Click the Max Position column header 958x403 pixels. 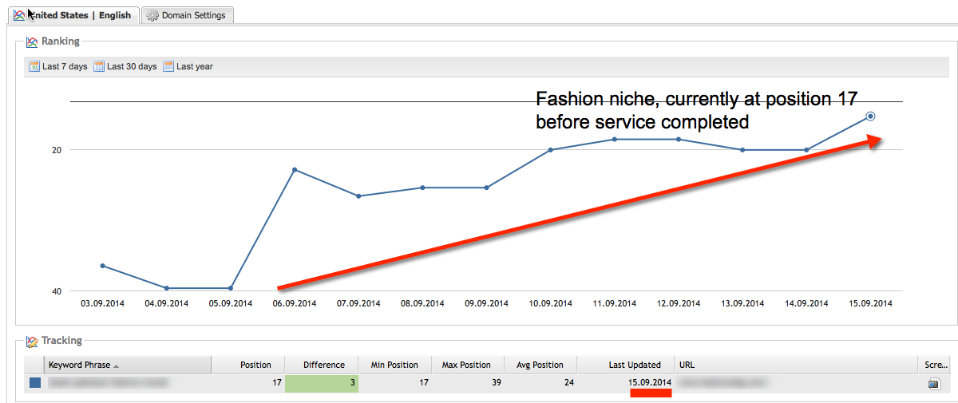point(466,365)
